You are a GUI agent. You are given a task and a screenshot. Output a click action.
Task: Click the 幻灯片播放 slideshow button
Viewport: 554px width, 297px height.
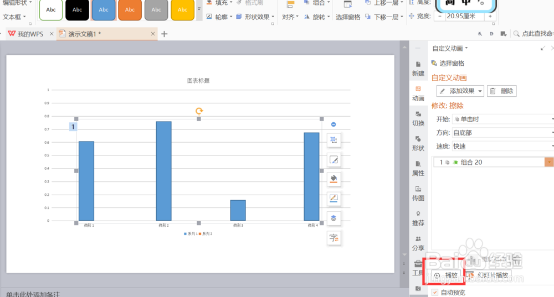click(x=489, y=275)
